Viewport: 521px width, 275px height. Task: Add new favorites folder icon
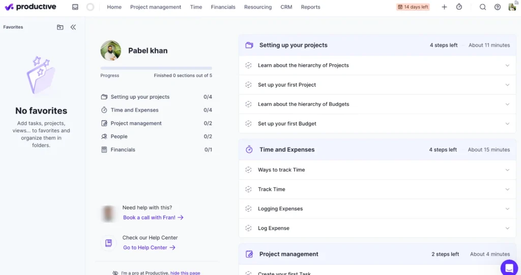click(60, 28)
